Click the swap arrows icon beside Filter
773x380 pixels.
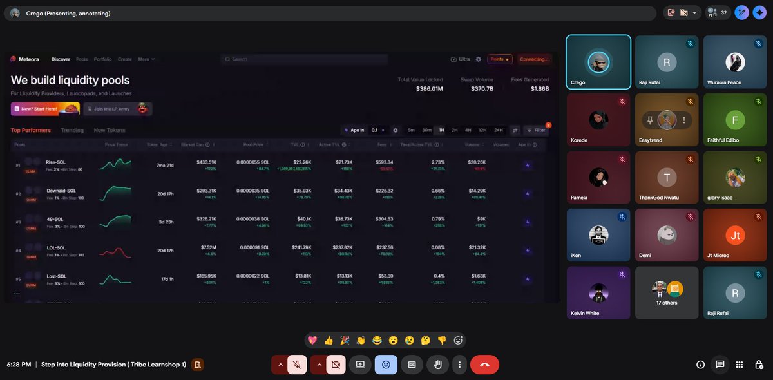[515, 130]
